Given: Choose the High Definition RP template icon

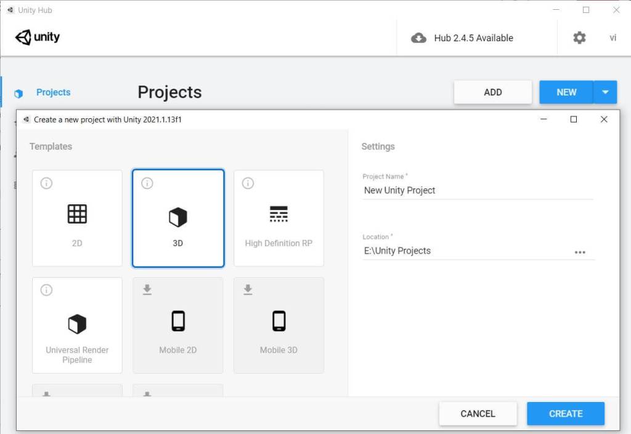Looking at the screenshot, I should (279, 214).
